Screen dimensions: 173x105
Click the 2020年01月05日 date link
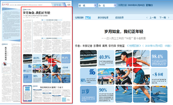click(x=154, y=46)
